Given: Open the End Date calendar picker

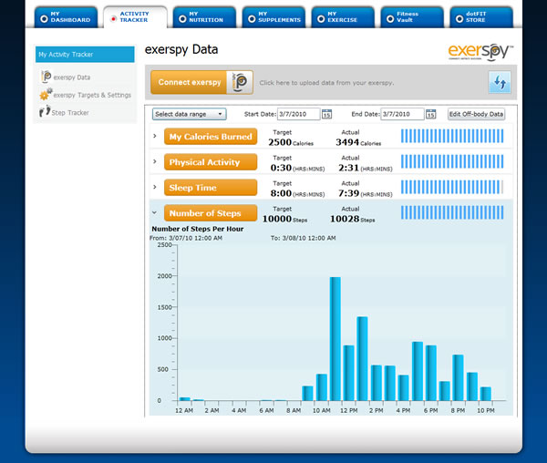Looking at the screenshot, I should tap(430, 114).
